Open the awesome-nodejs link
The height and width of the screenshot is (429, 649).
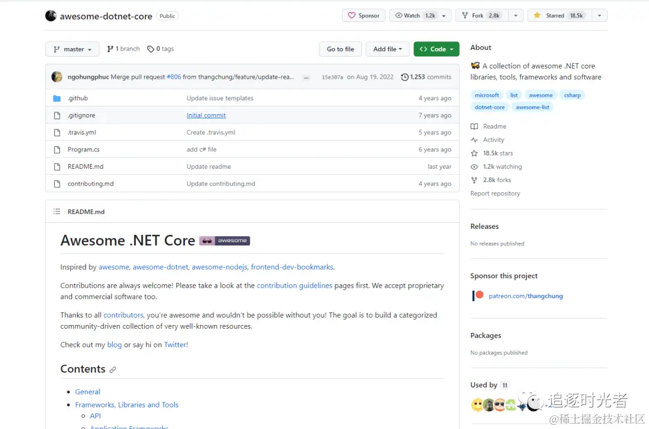pos(219,267)
